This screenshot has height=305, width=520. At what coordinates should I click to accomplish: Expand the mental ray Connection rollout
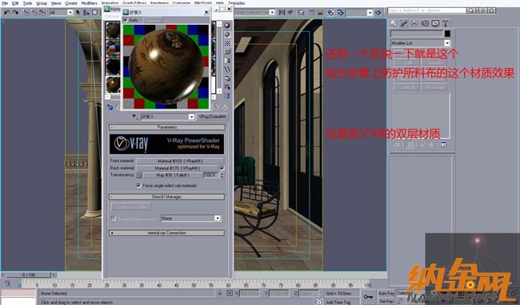167,233
